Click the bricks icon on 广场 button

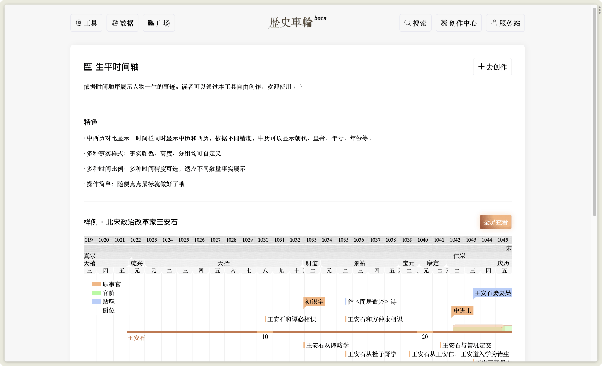point(151,23)
